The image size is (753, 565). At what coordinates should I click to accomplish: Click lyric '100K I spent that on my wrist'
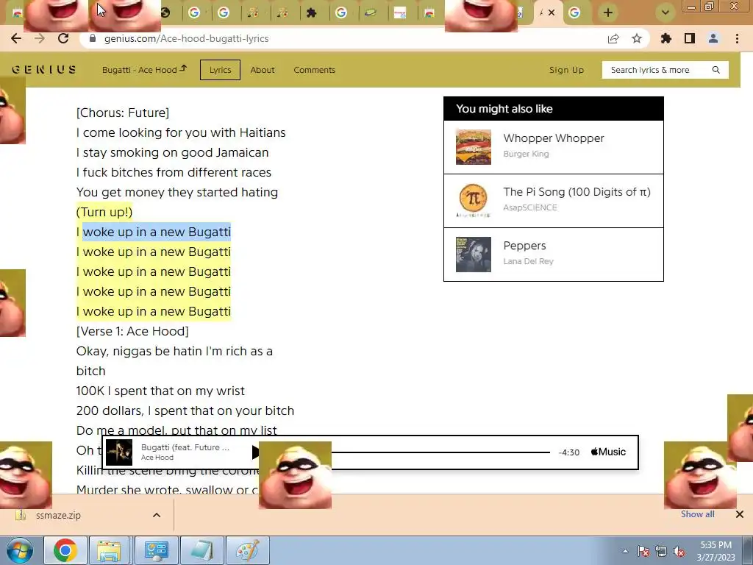click(160, 391)
